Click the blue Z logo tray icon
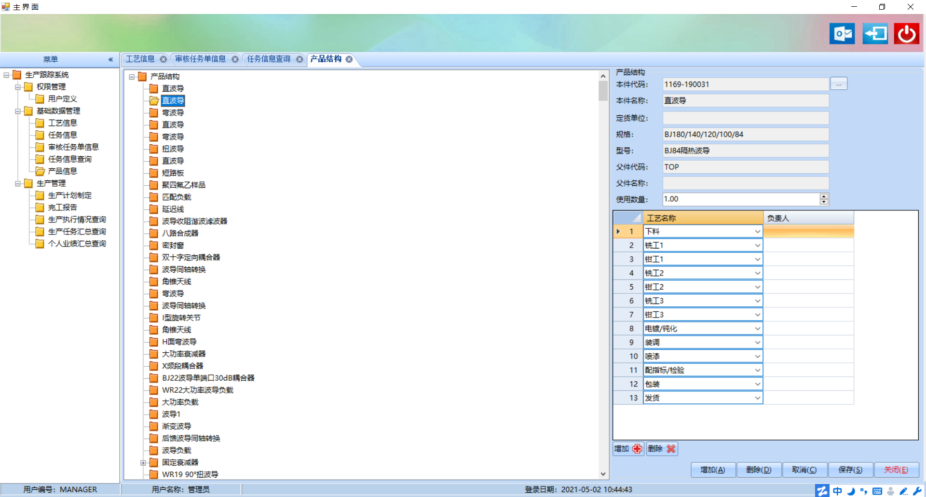The width and height of the screenshot is (926, 497). (822, 491)
